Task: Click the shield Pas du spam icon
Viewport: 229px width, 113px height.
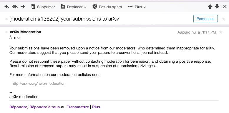Action: tap(95, 6)
